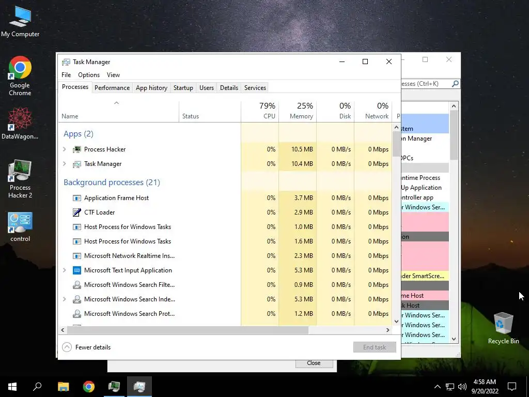This screenshot has height=397, width=529.
Task: Switch to the Details tab
Action: (x=229, y=88)
